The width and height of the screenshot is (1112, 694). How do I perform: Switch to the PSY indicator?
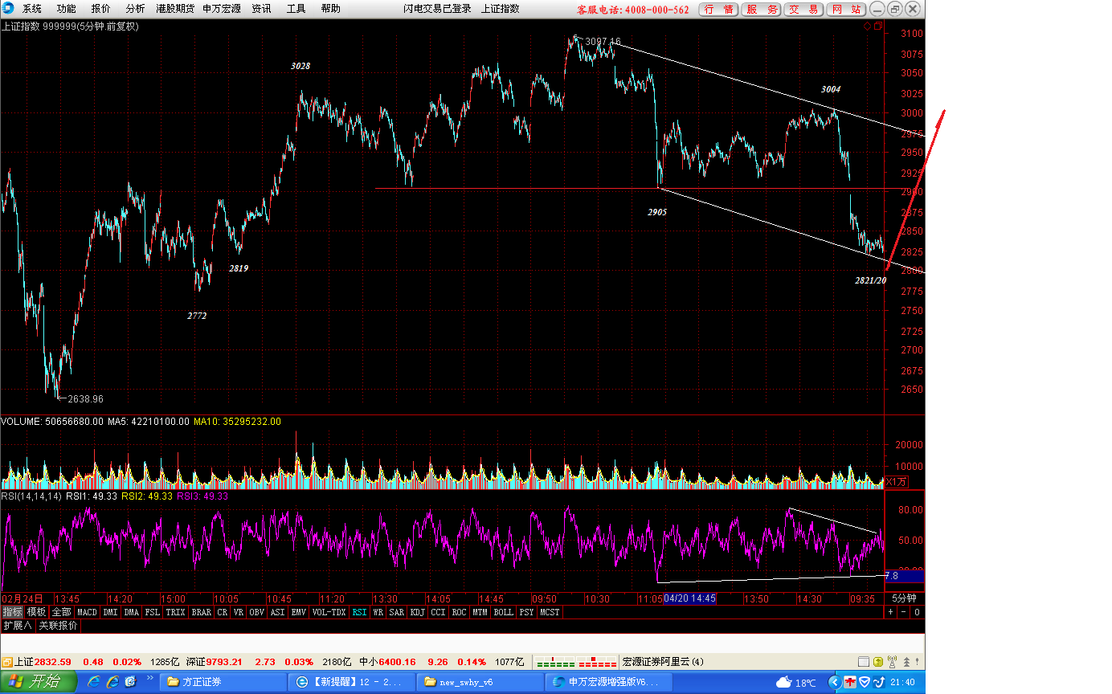click(x=526, y=612)
